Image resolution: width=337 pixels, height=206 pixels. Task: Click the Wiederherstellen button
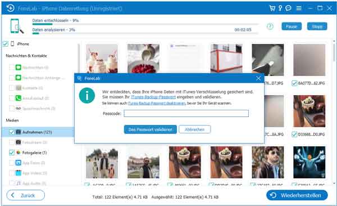[297, 195]
